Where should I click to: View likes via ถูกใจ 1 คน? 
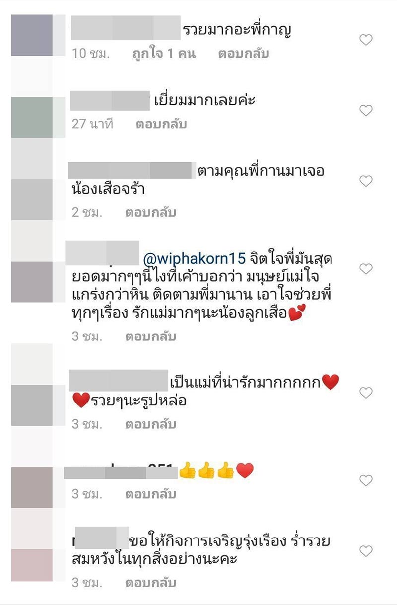pos(164,54)
